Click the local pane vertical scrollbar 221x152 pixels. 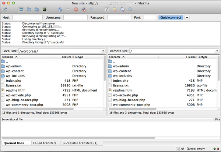coord(105,68)
